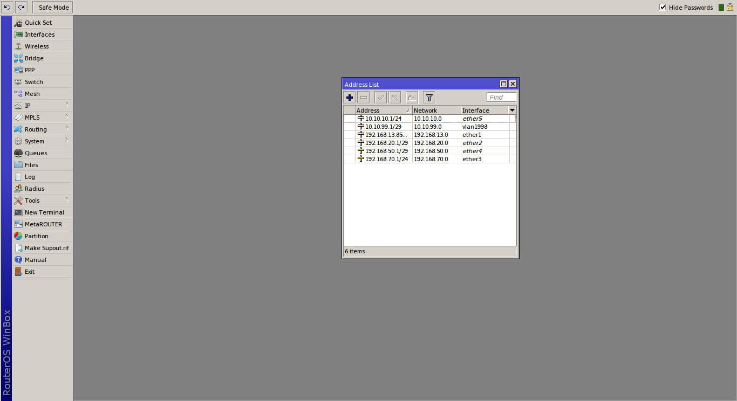Expand the Tools submenu arrow
This screenshot has width=737, height=401.
coord(67,199)
